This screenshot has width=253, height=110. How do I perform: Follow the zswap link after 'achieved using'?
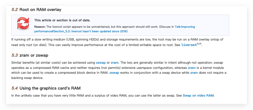(101, 62)
